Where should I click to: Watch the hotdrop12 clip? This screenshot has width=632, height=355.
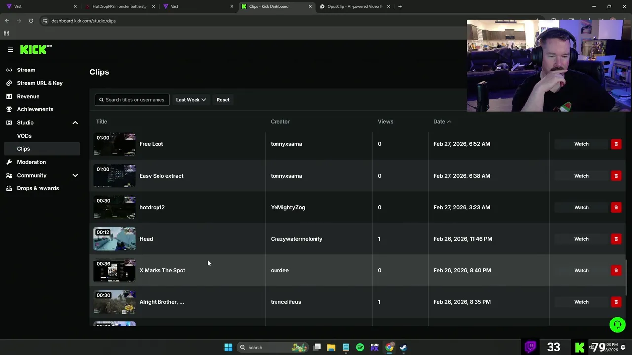coord(581,207)
